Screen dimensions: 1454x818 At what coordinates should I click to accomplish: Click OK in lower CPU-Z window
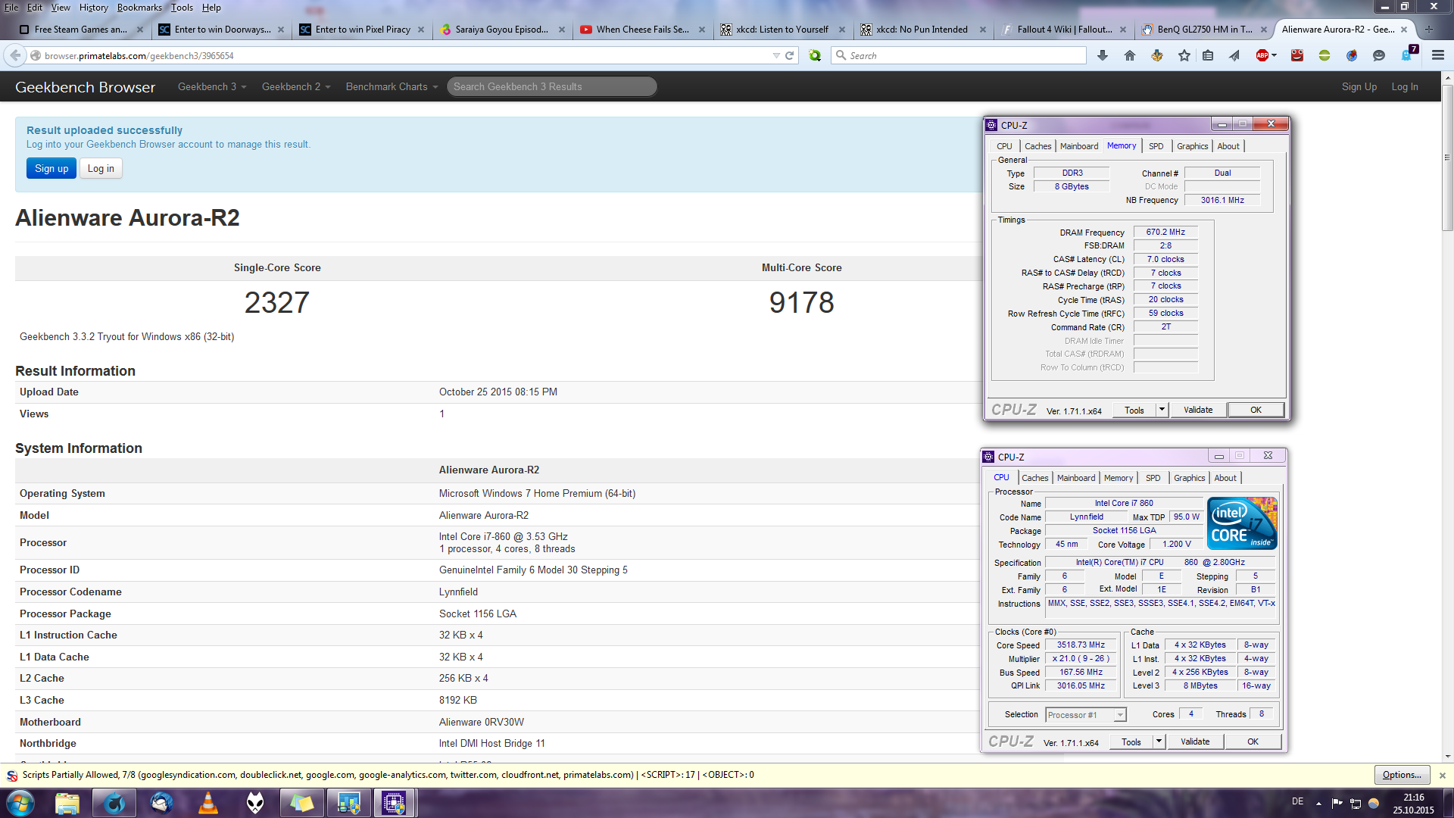[1253, 742]
